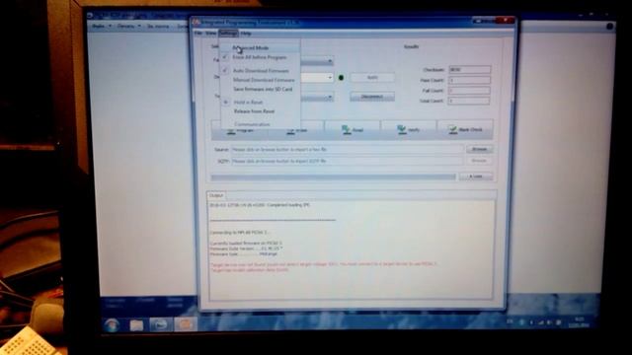
Task: Open File Explorer from the taskbar
Action: point(136,324)
